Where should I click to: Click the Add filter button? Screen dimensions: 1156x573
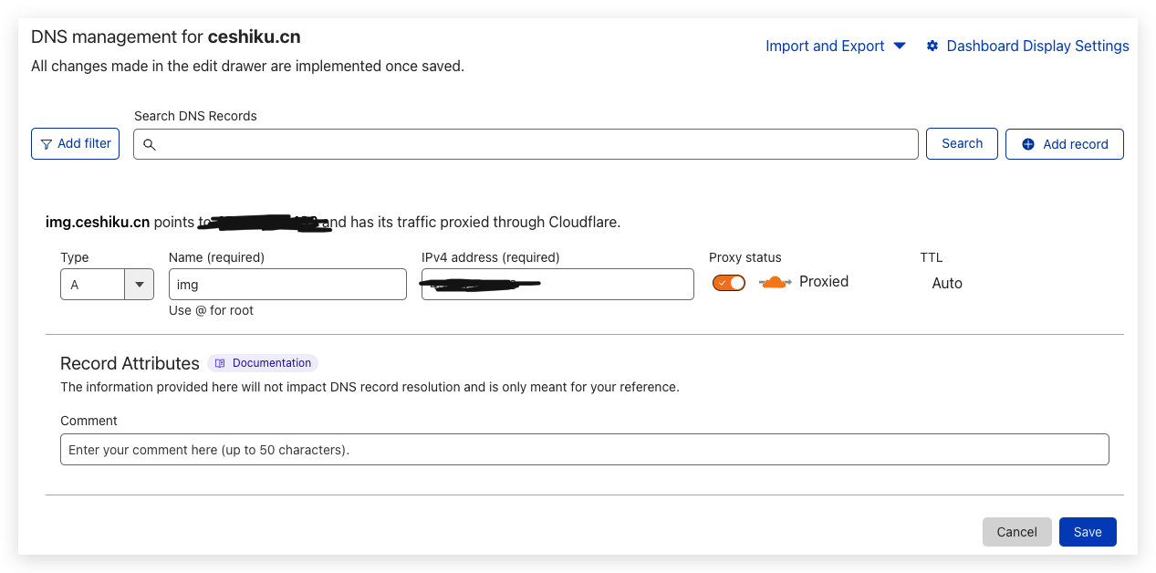point(75,144)
